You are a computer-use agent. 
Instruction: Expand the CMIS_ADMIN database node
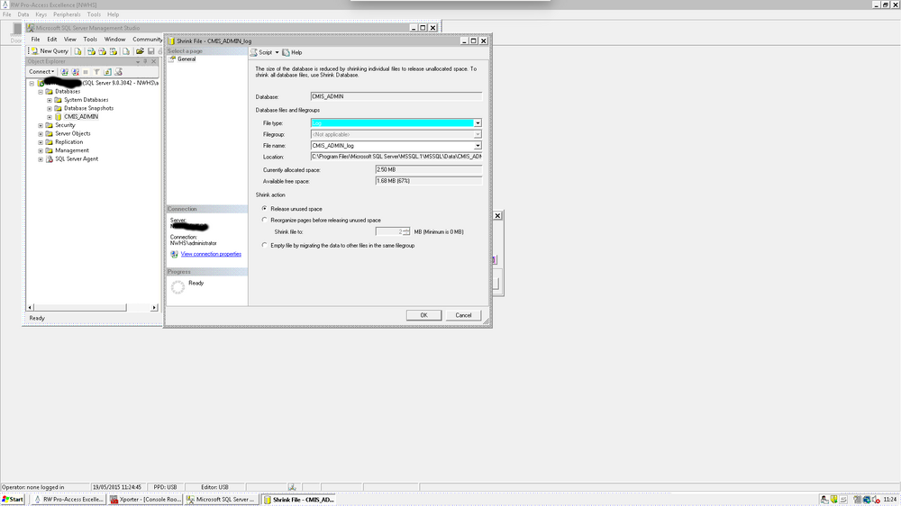coord(50,117)
